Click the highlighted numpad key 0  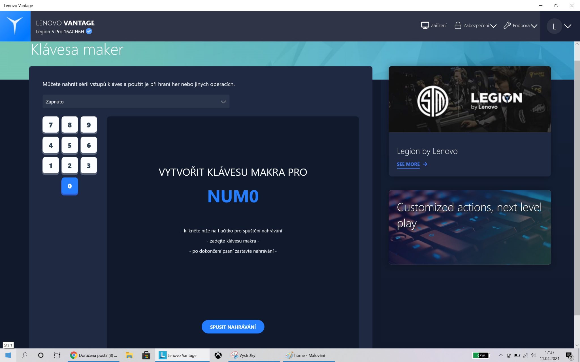70,186
